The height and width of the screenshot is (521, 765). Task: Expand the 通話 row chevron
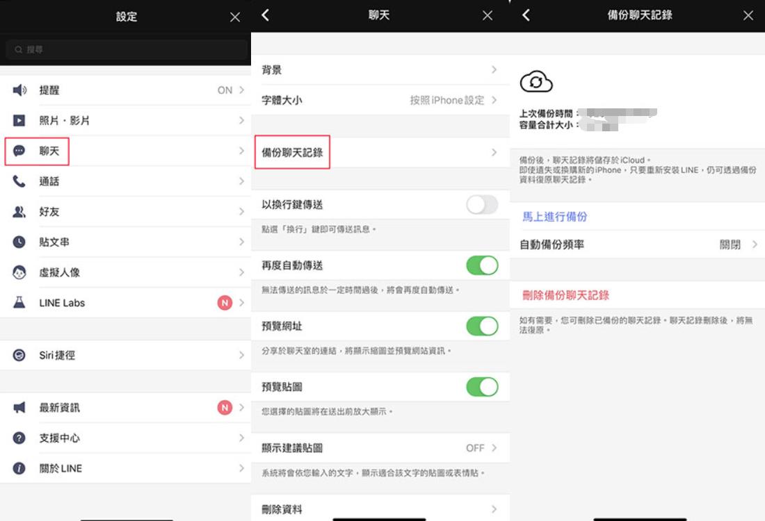pyautogui.click(x=241, y=181)
